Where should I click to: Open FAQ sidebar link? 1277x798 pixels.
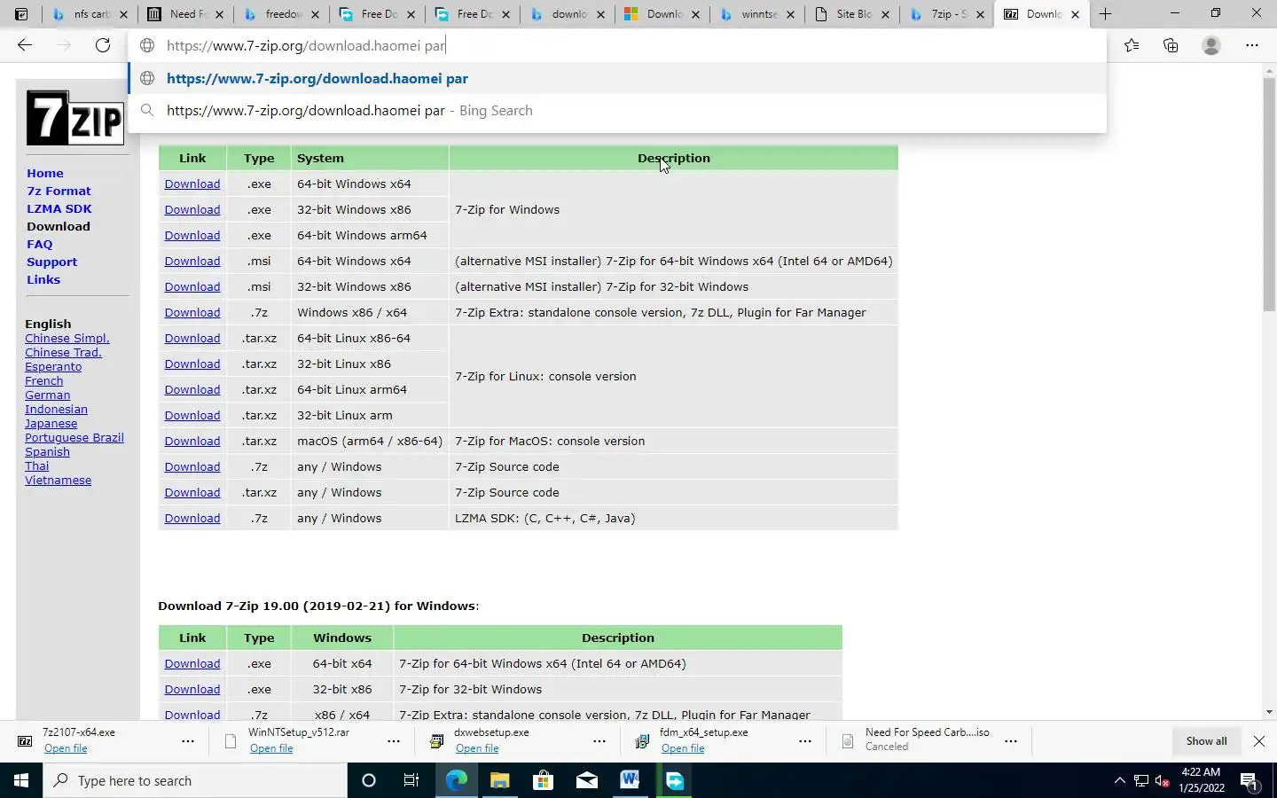(40, 244)
